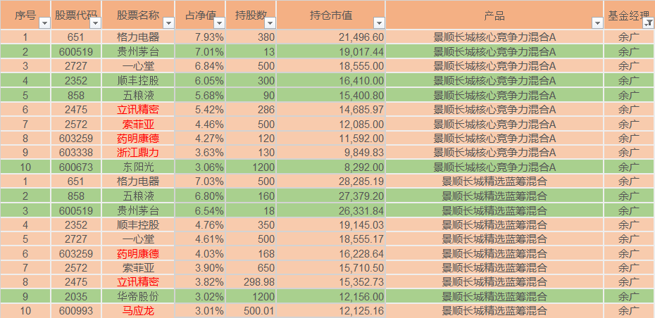Open the 产品 column filter dropdown
This screenshot has height=318, width=655.
point(597,23)
